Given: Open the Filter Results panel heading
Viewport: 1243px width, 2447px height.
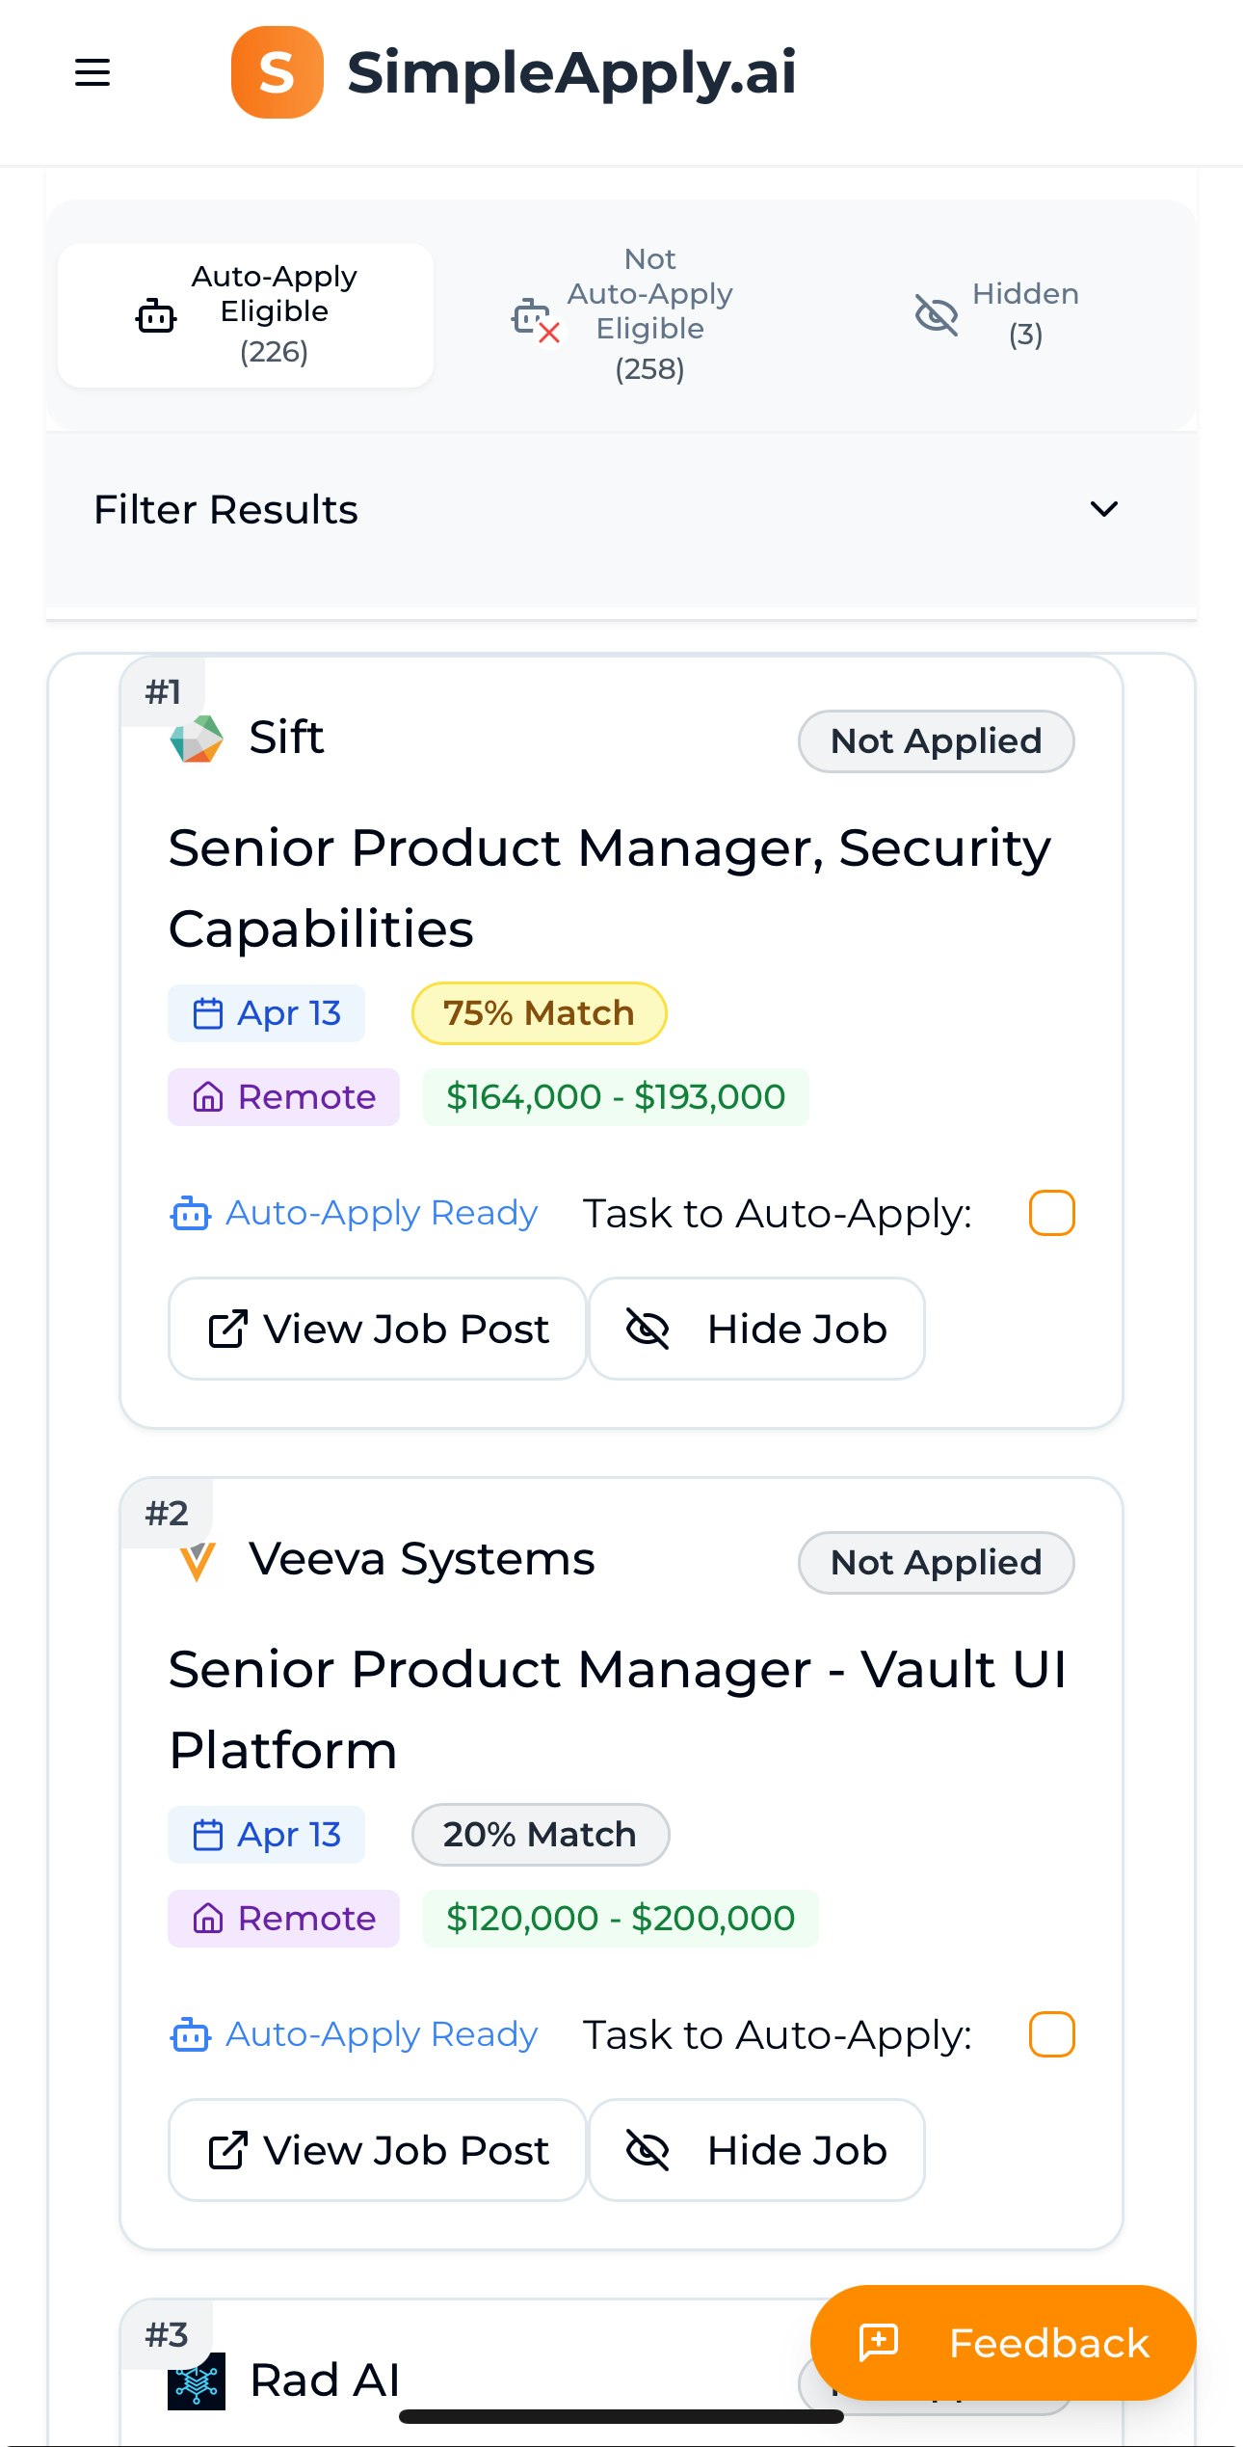Looking at the screenshot, I should coord(225,509).
